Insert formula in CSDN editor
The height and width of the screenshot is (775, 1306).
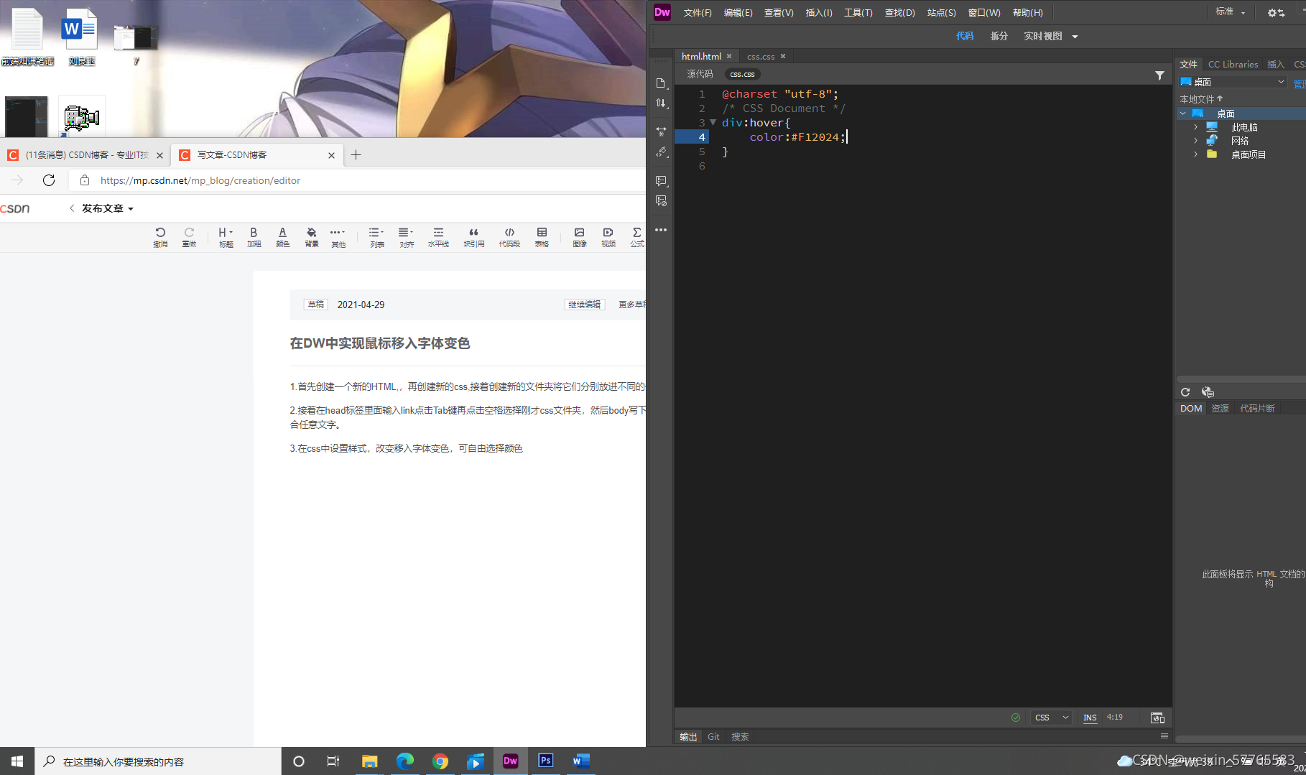pos(636,236)
